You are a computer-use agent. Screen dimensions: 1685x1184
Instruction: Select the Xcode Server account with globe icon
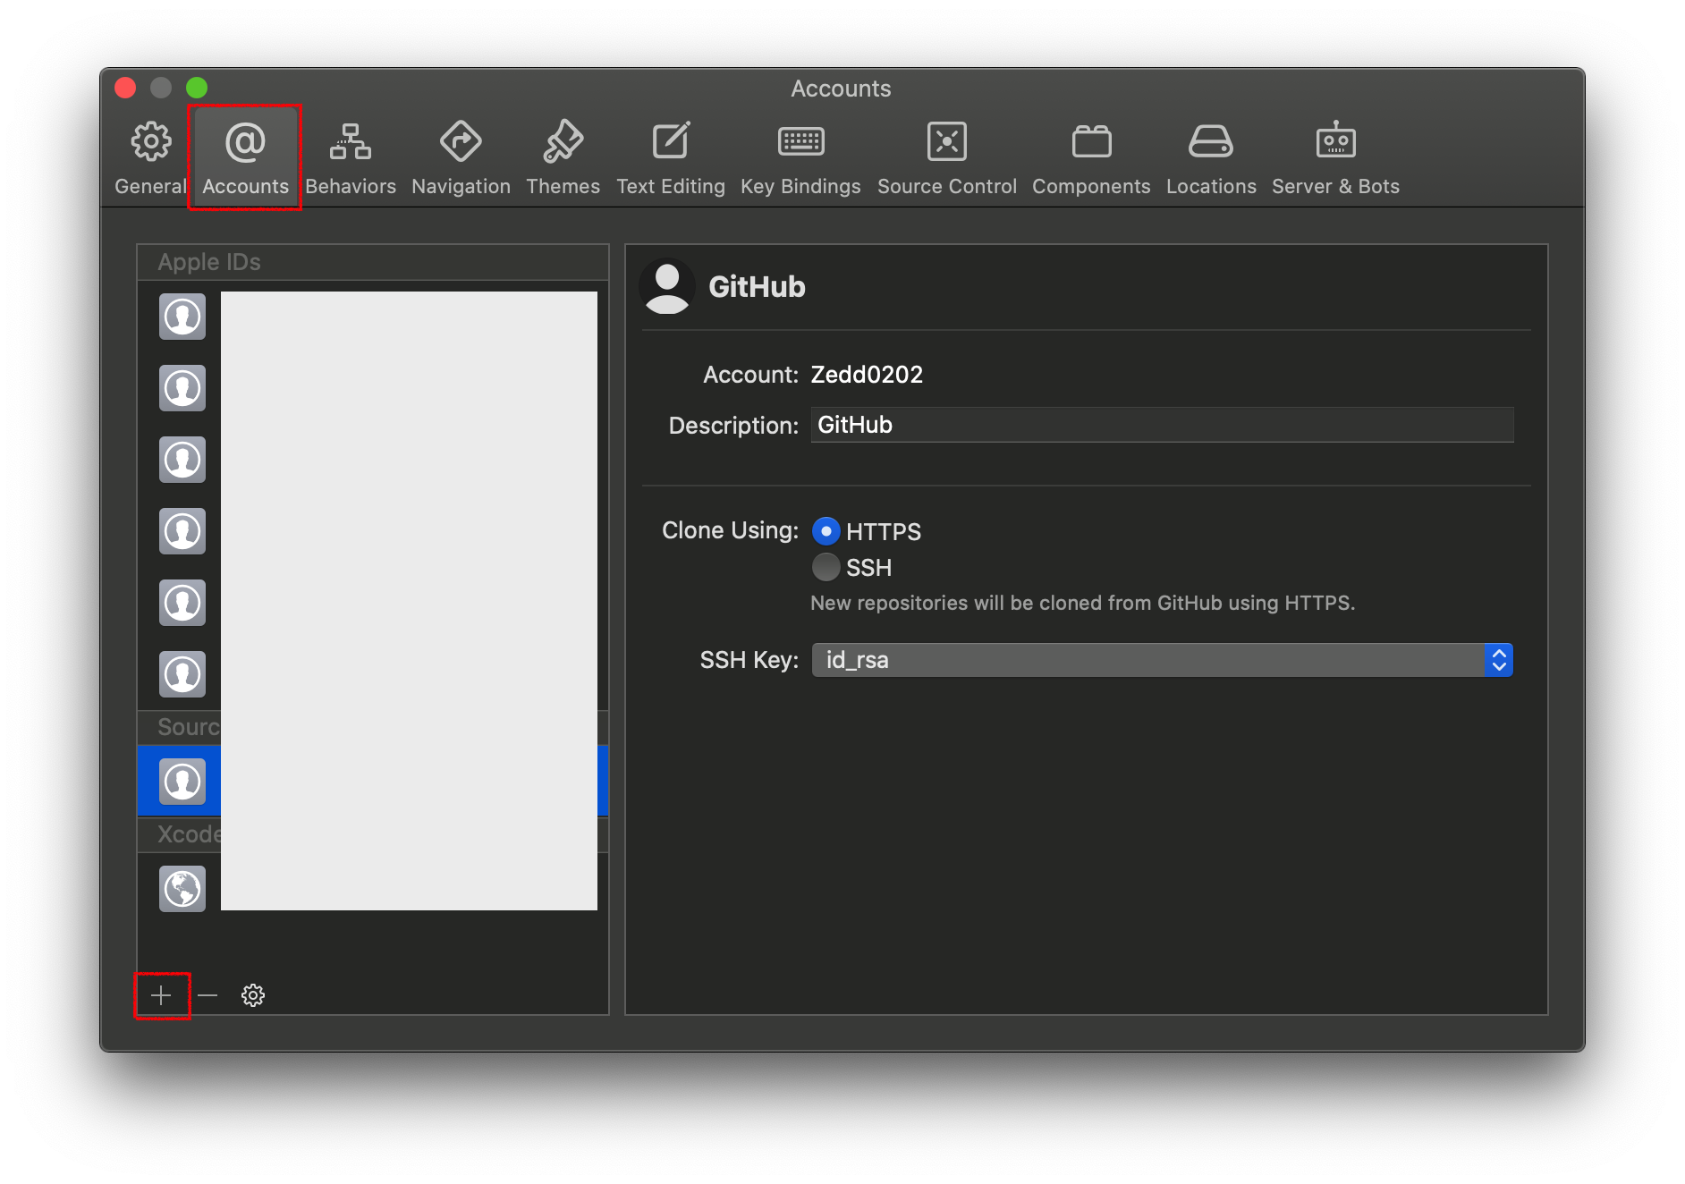click(x=373, y=888)
